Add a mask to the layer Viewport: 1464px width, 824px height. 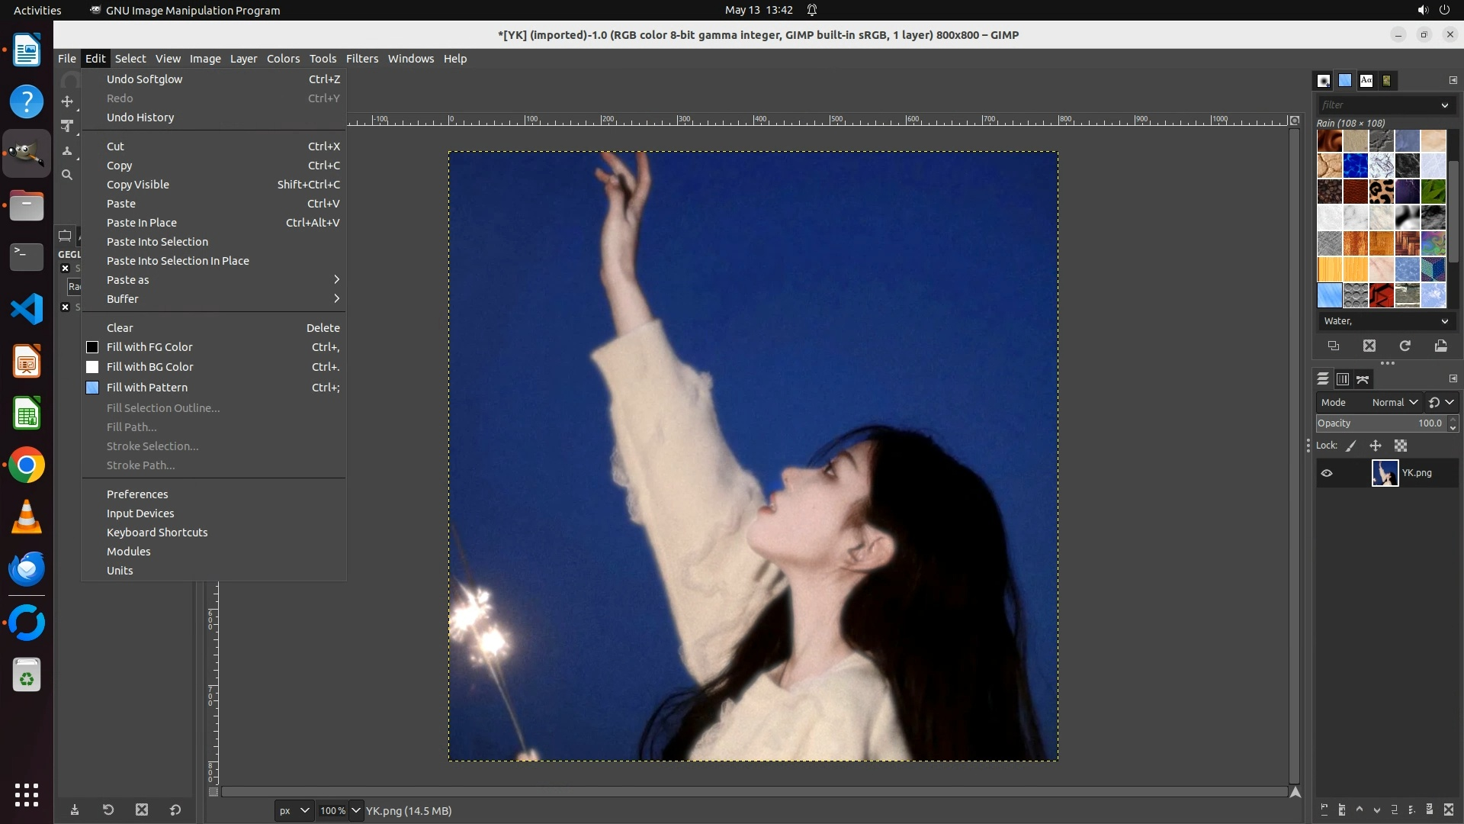pyautogui.click(x=1430, y=810)
